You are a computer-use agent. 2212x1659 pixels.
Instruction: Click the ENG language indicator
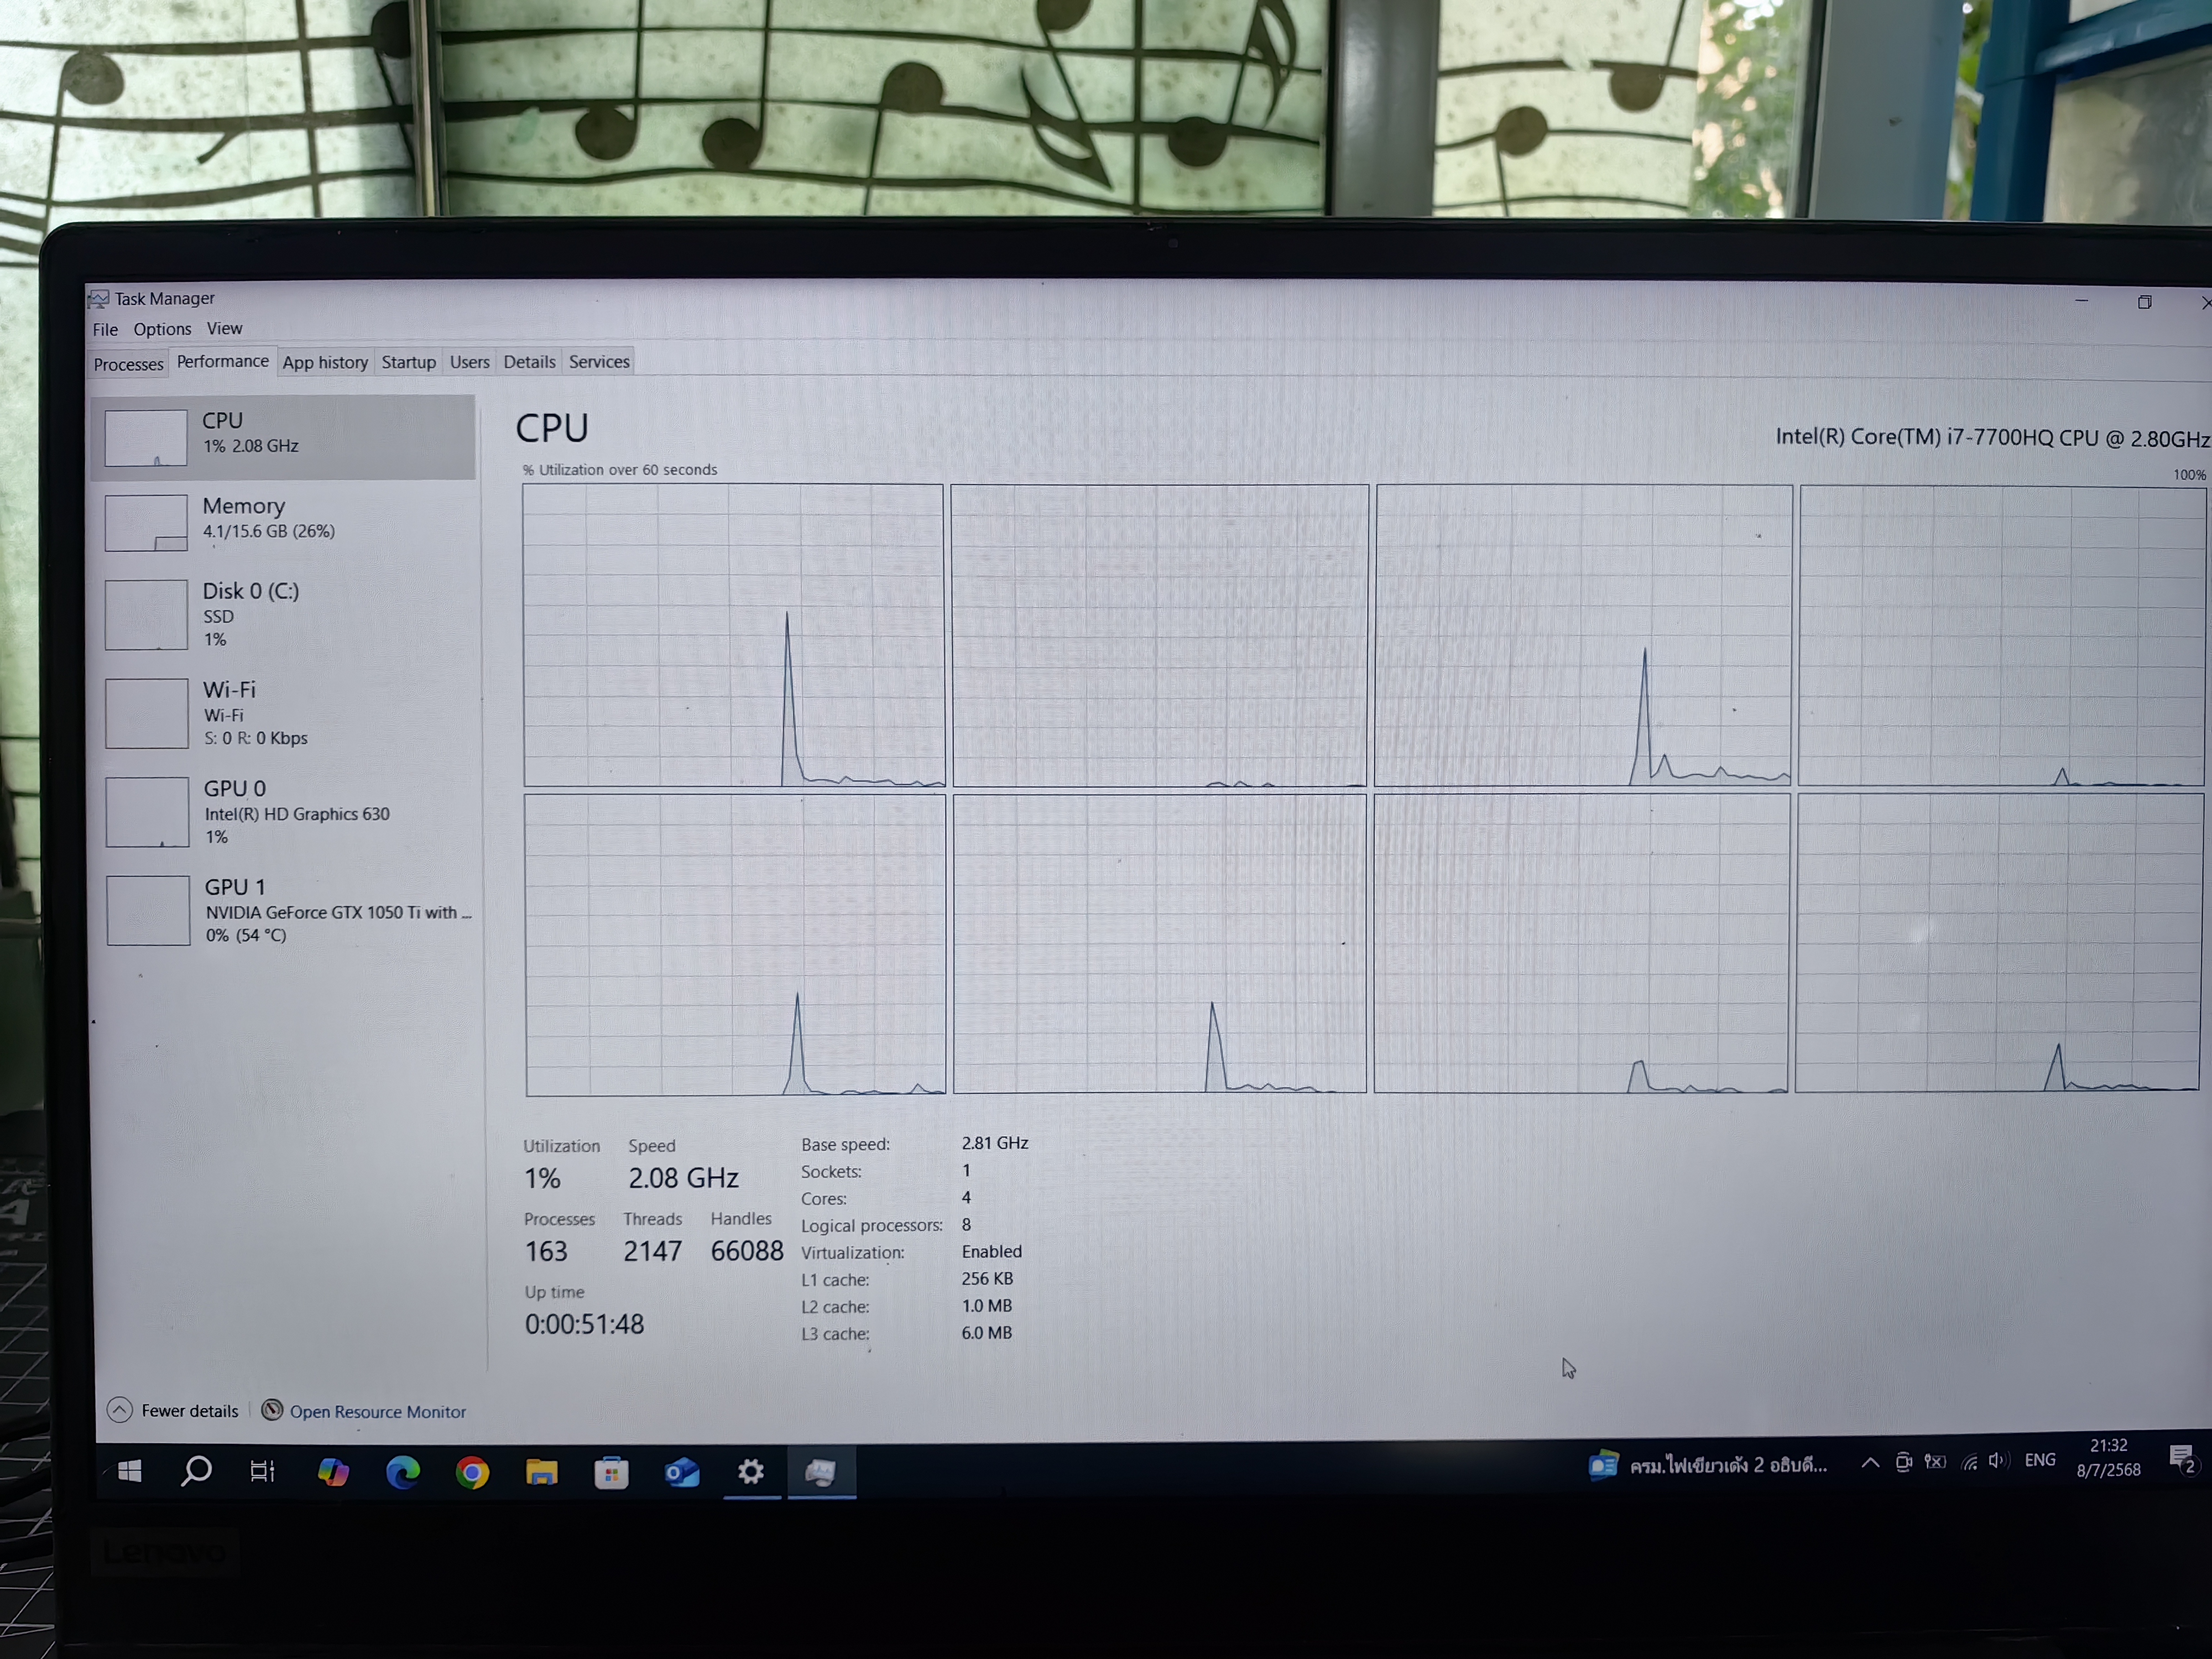[x=2039, y=1460]
